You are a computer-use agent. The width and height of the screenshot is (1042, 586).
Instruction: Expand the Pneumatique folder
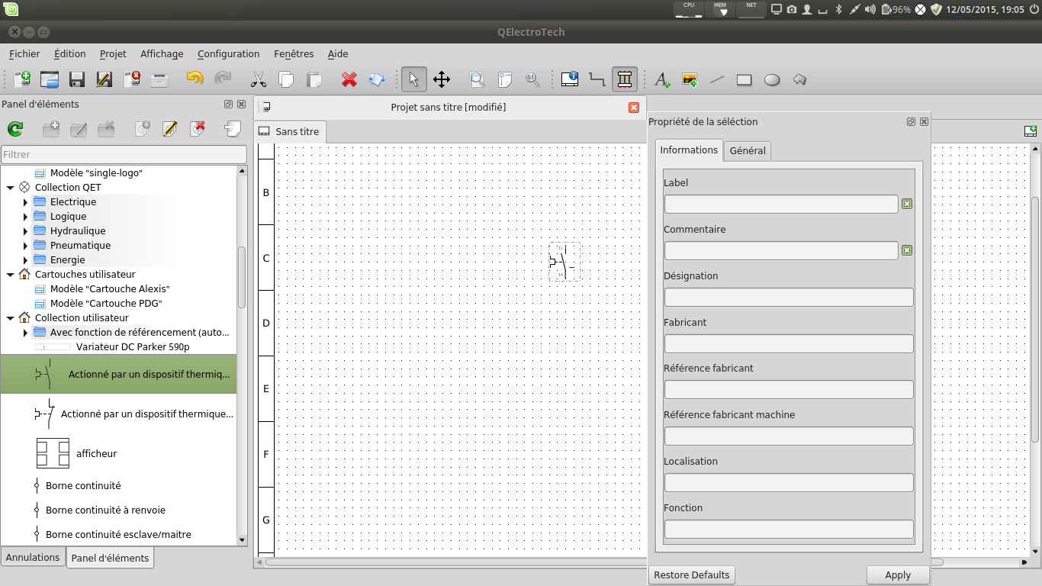[25, 246]
